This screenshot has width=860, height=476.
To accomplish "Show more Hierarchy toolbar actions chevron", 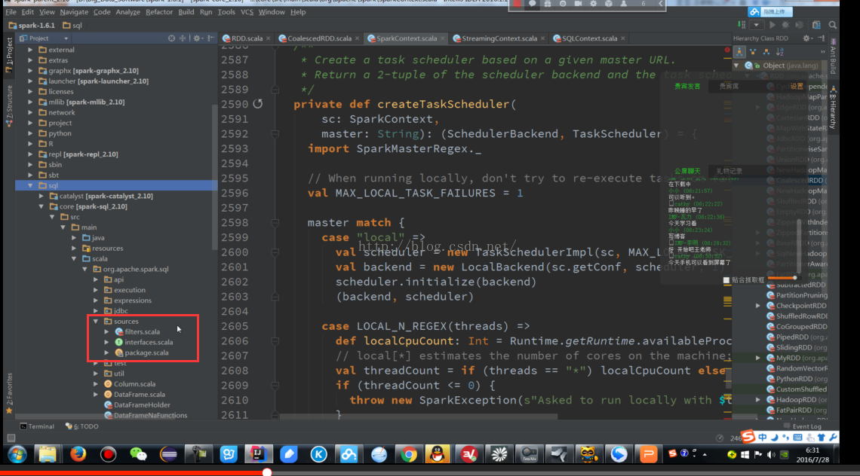I will pyautogui.click(x=823, y=52).
